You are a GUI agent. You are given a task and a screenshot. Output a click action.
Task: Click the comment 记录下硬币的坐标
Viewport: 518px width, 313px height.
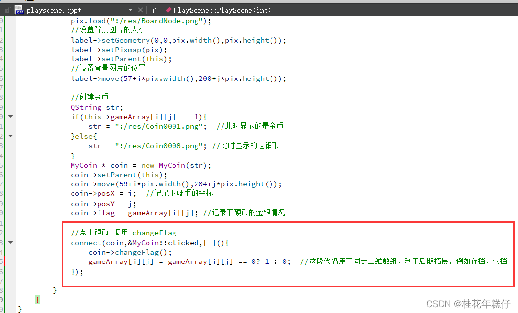(179, 193)
